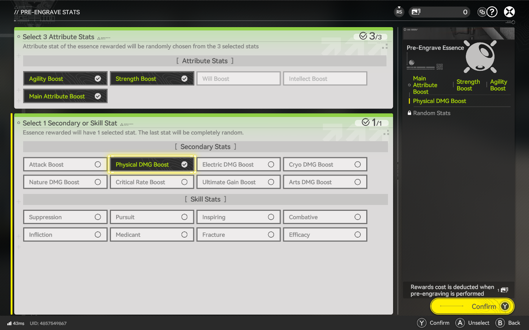Go back using the B Back hint
529x330 pixels.
508,323
